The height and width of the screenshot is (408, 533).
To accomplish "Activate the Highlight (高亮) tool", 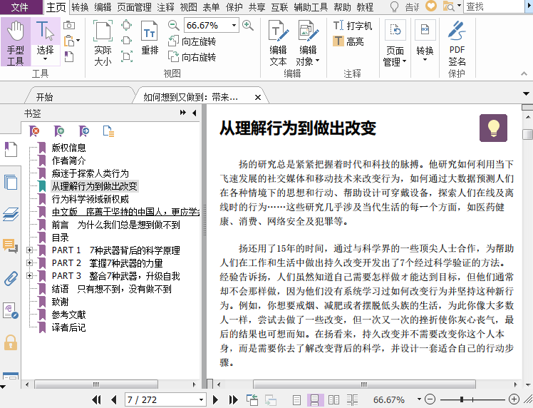I will pyautogui.click(x=348, y=41).
